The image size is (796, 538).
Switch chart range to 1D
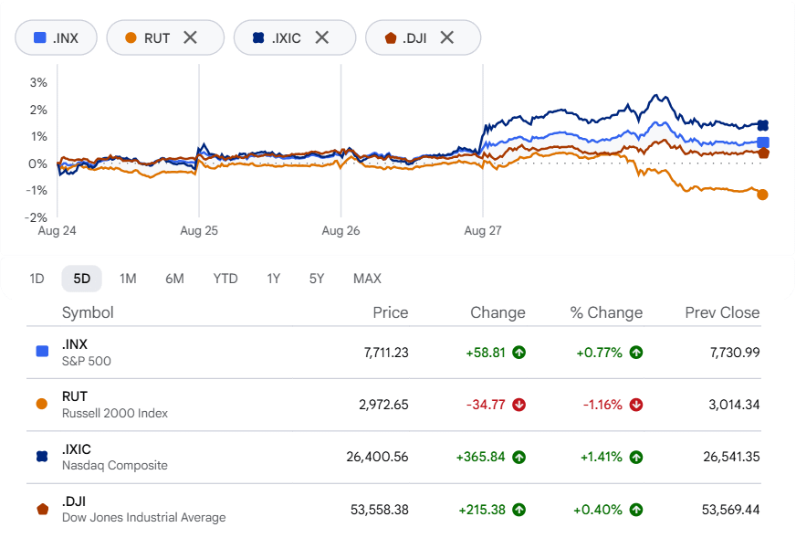[x=37, y=279]
